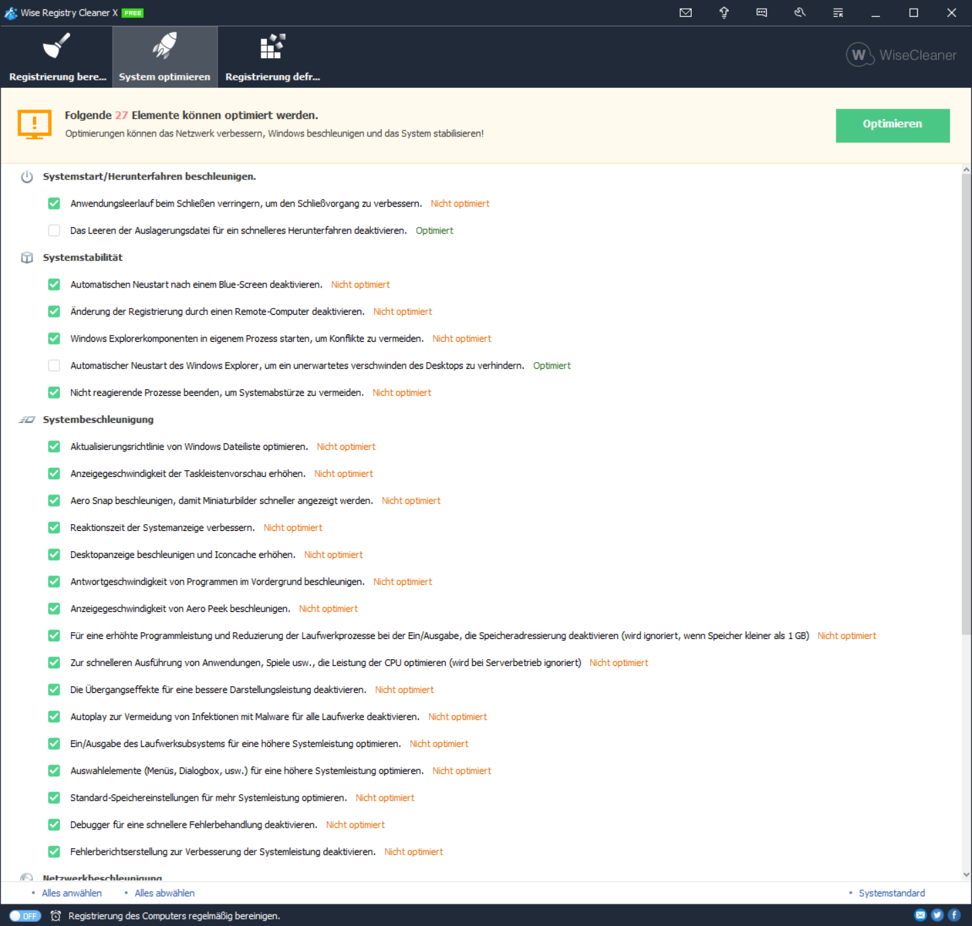This screenshot has height=926, width=972.
Task: Click the power icon beside Systemstart/Herunterfahren
Action: click(x=27, y=177)
